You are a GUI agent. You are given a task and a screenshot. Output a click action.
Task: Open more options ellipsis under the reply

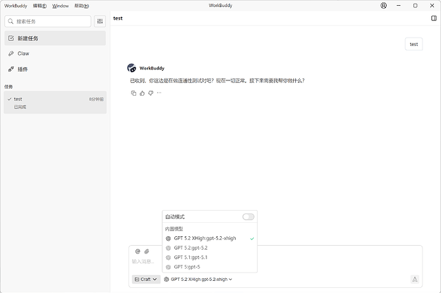159,93
